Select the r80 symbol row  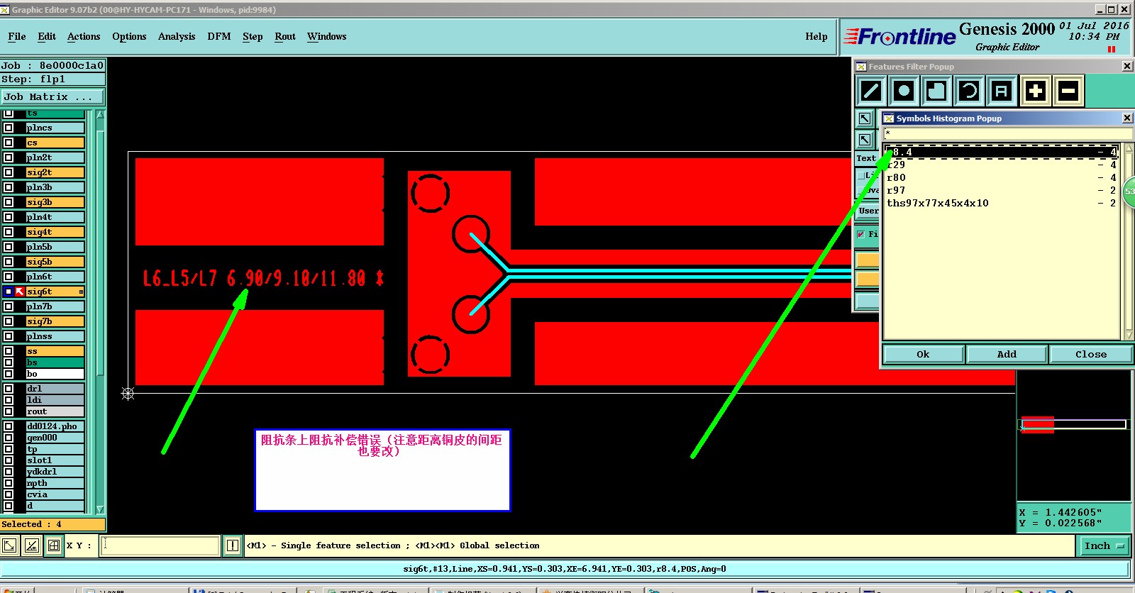(x=1002, y=177)
